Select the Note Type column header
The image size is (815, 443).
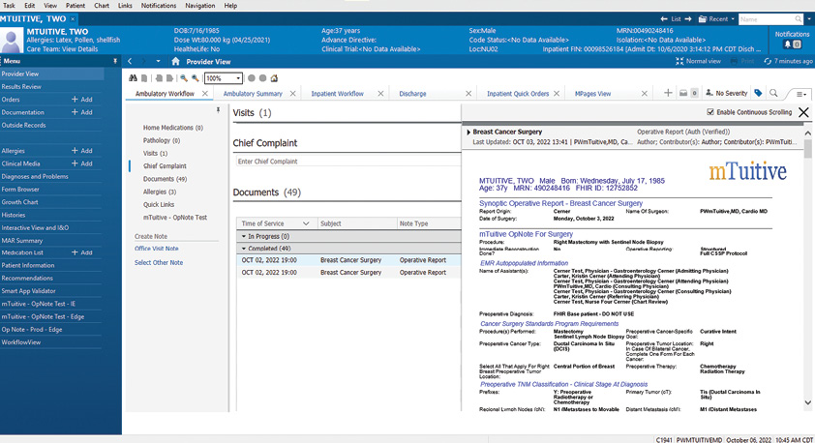[429, 223]
